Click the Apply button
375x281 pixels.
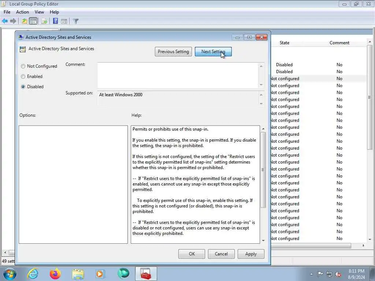click(251, 254)
